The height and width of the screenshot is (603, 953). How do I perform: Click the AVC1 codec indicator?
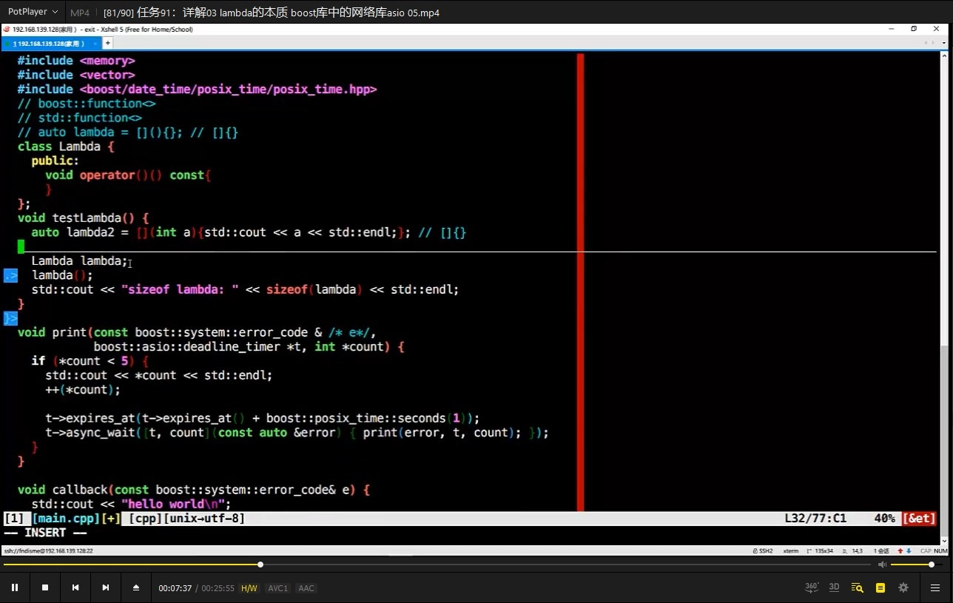(x=277, y=587)
